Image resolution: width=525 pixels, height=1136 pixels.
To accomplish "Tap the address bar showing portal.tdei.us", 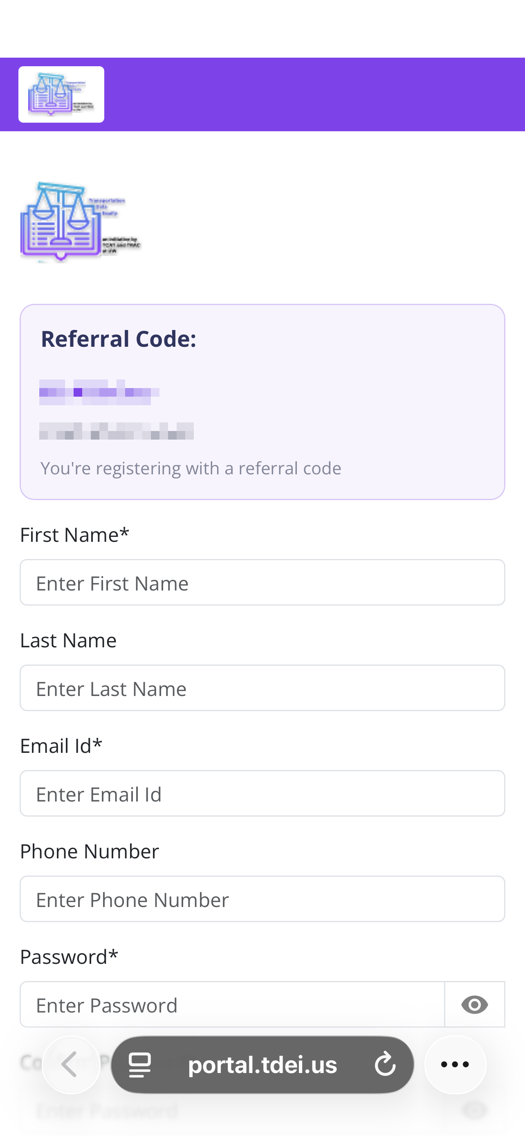I will point(262,1064).
